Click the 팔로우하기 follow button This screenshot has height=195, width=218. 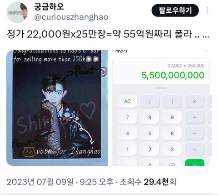[x=175, y=10]
